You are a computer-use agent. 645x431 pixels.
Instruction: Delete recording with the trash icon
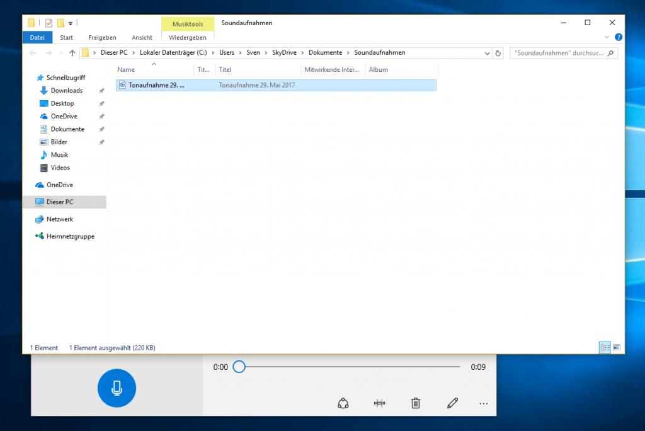(x=416, y=403)
